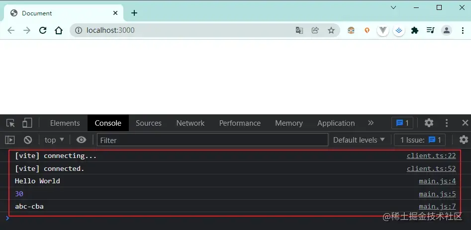This screenshot has height=230, width=471.
Task: Select the Hello World log message
Action: [x=37, y=181]
